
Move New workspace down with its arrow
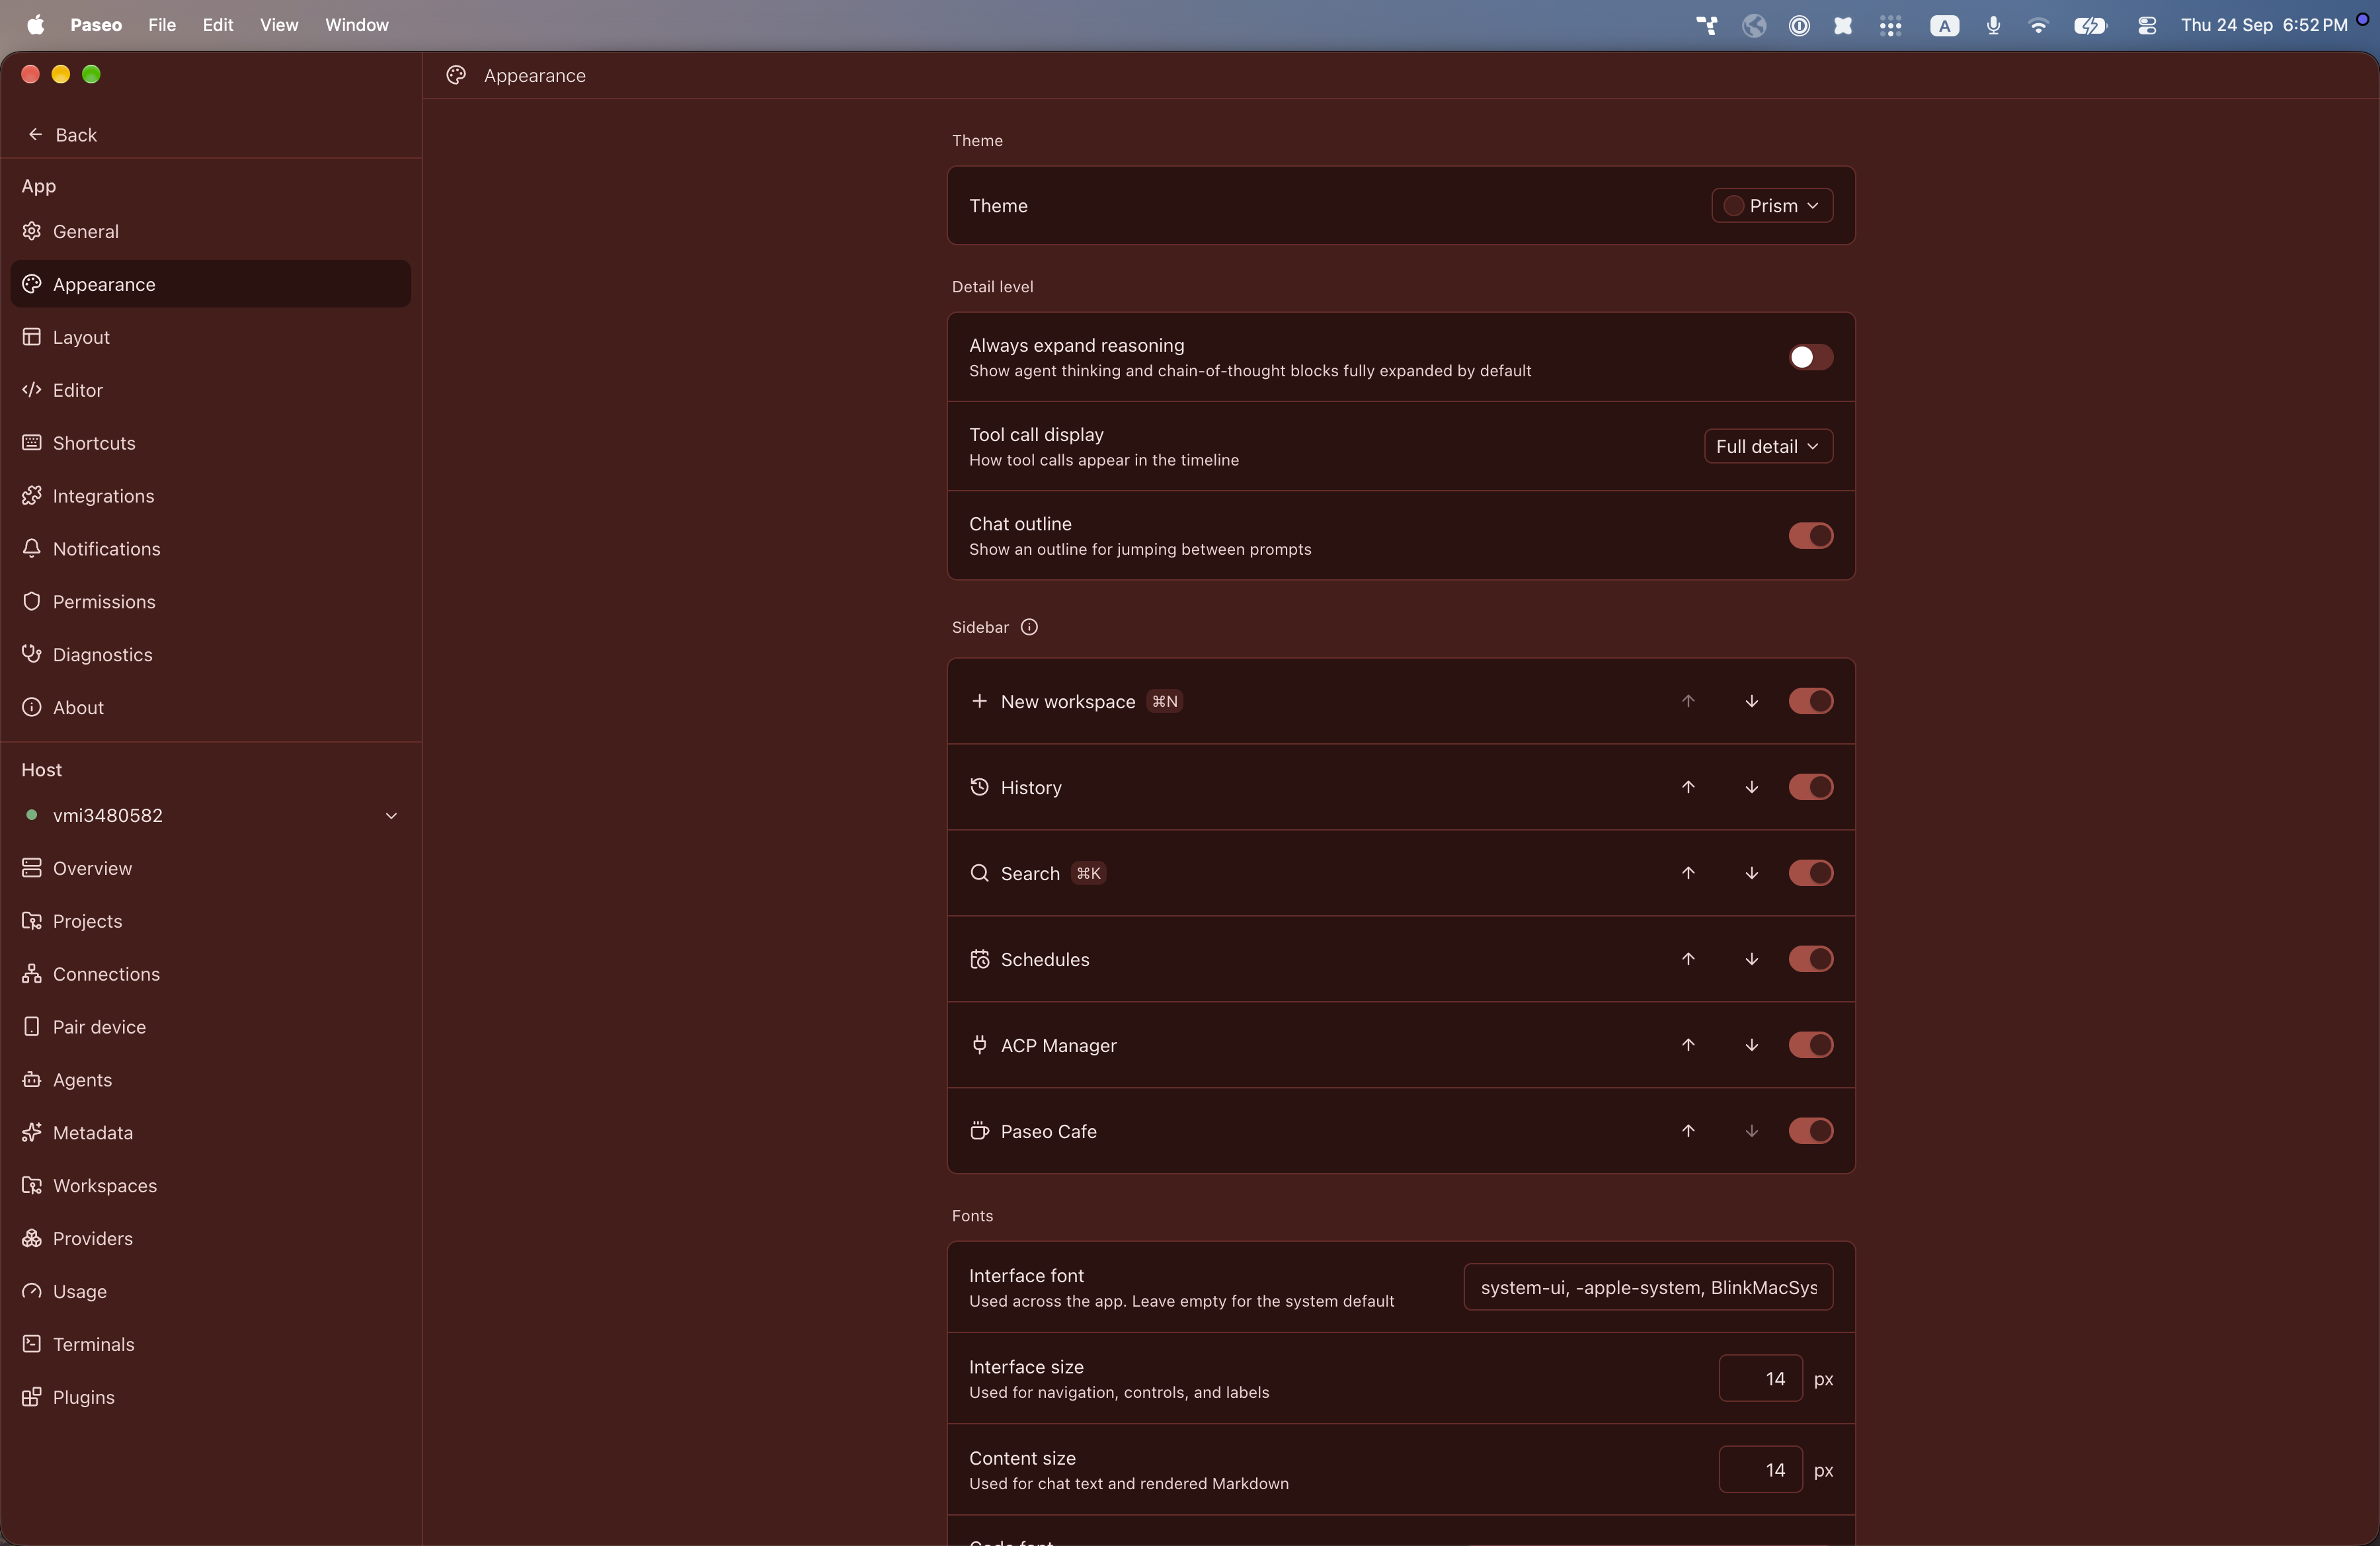(1751, 701)
